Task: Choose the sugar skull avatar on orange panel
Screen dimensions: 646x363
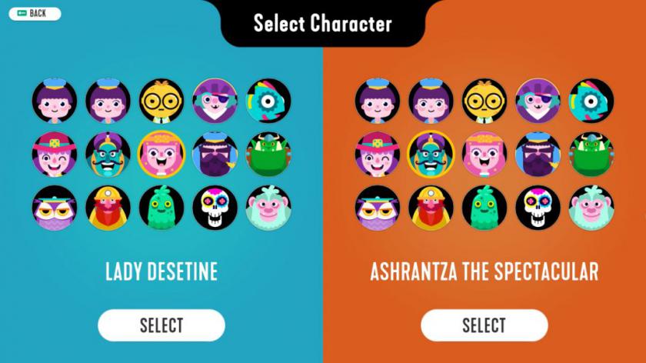Action: pyautogui.click(x=538, y=208)
